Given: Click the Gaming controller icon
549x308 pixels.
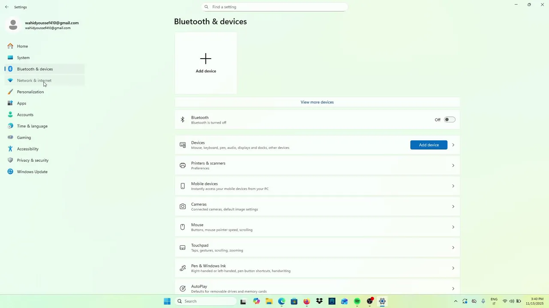Looking at the screenshot, I should click(x=10, y=137).
